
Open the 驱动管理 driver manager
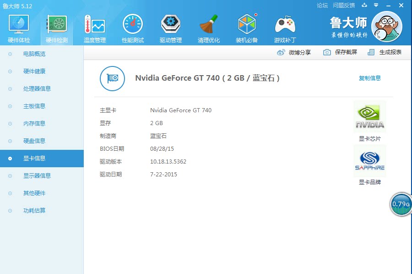click(170, 26)
